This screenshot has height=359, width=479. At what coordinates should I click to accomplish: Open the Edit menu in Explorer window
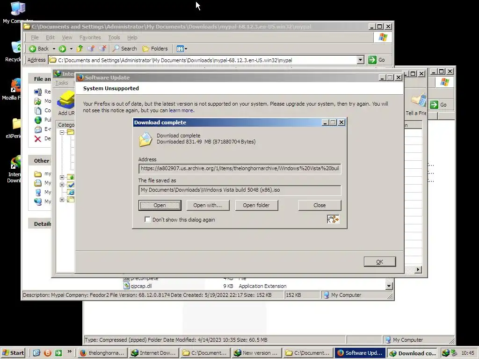(50, 37)
